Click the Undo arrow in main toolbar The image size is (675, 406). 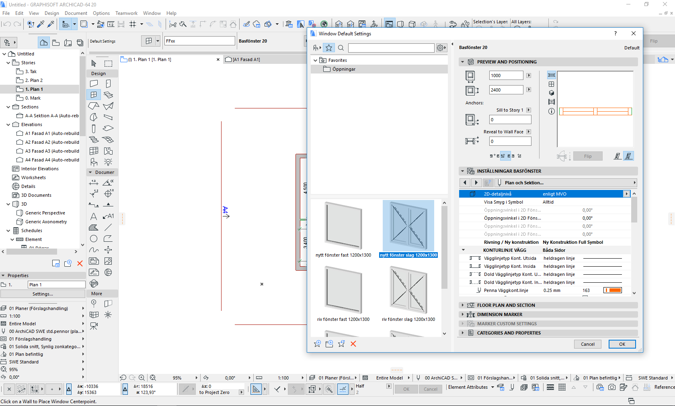point(7,24)
